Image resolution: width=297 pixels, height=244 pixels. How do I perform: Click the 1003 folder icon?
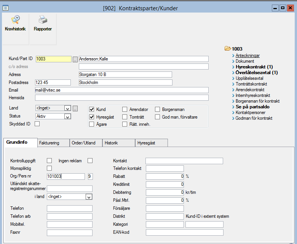click(228, 48)
